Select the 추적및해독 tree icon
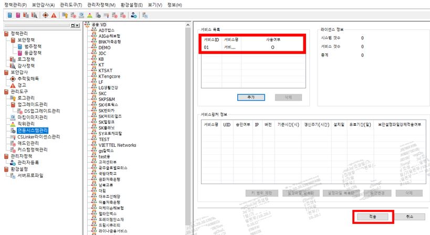The image size is (430, 235). pos(13,79)
